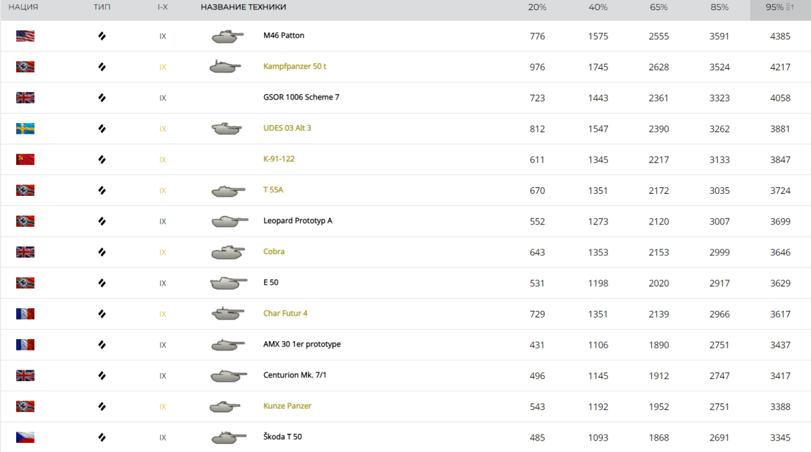Click the French flag in Char Futur 4 row

[x=25, y=313]
